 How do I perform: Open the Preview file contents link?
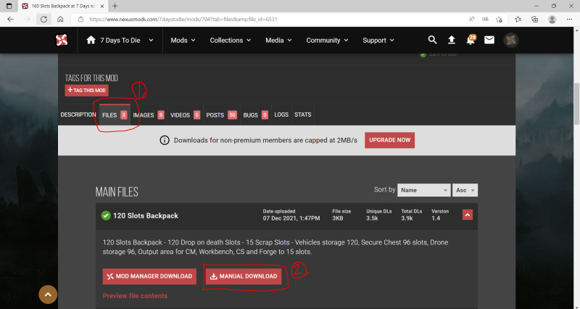(x=135, y=296)
